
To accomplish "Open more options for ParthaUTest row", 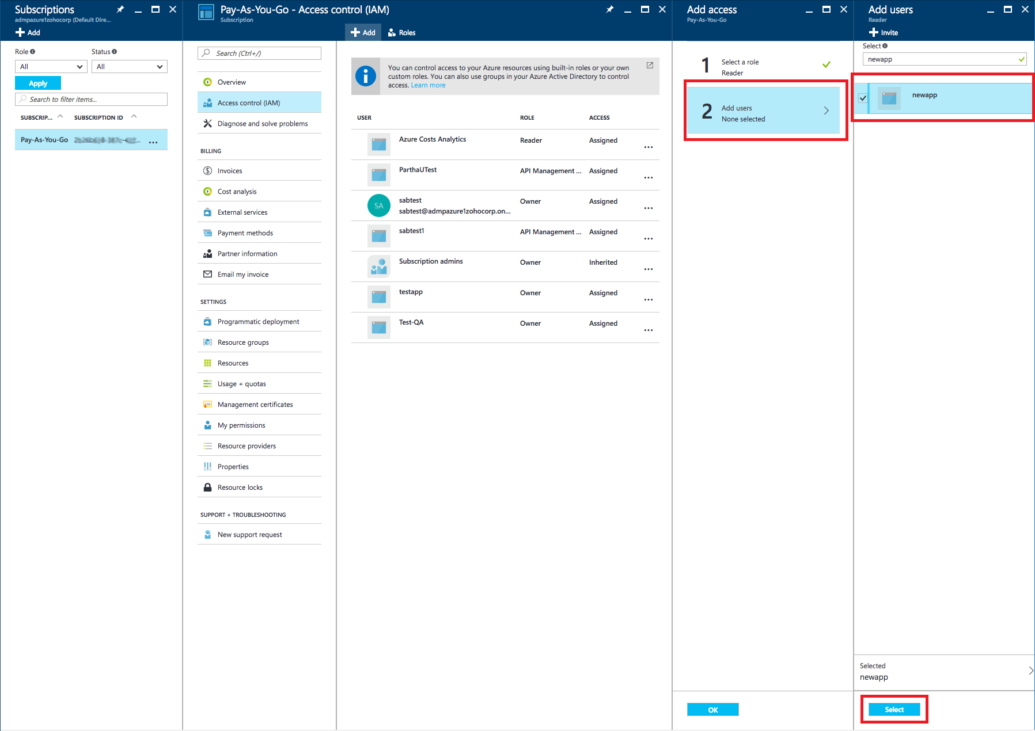I will tap(649, 178).
